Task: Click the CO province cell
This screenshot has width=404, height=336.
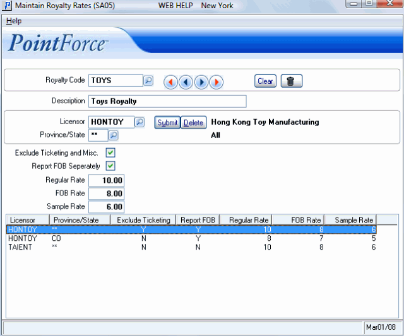Action: click(56, 238)
